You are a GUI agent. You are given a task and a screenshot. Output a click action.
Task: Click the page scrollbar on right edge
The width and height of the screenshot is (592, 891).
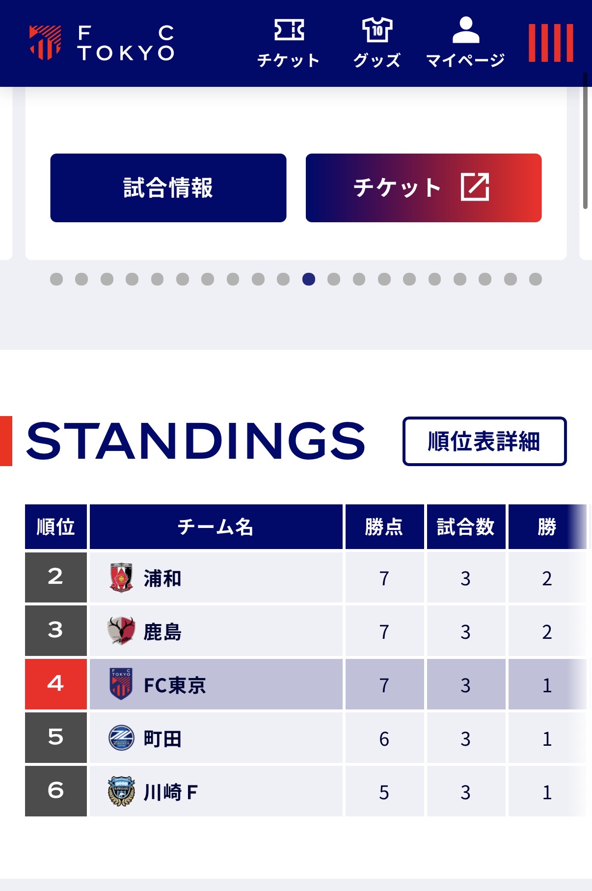point(585,141)
